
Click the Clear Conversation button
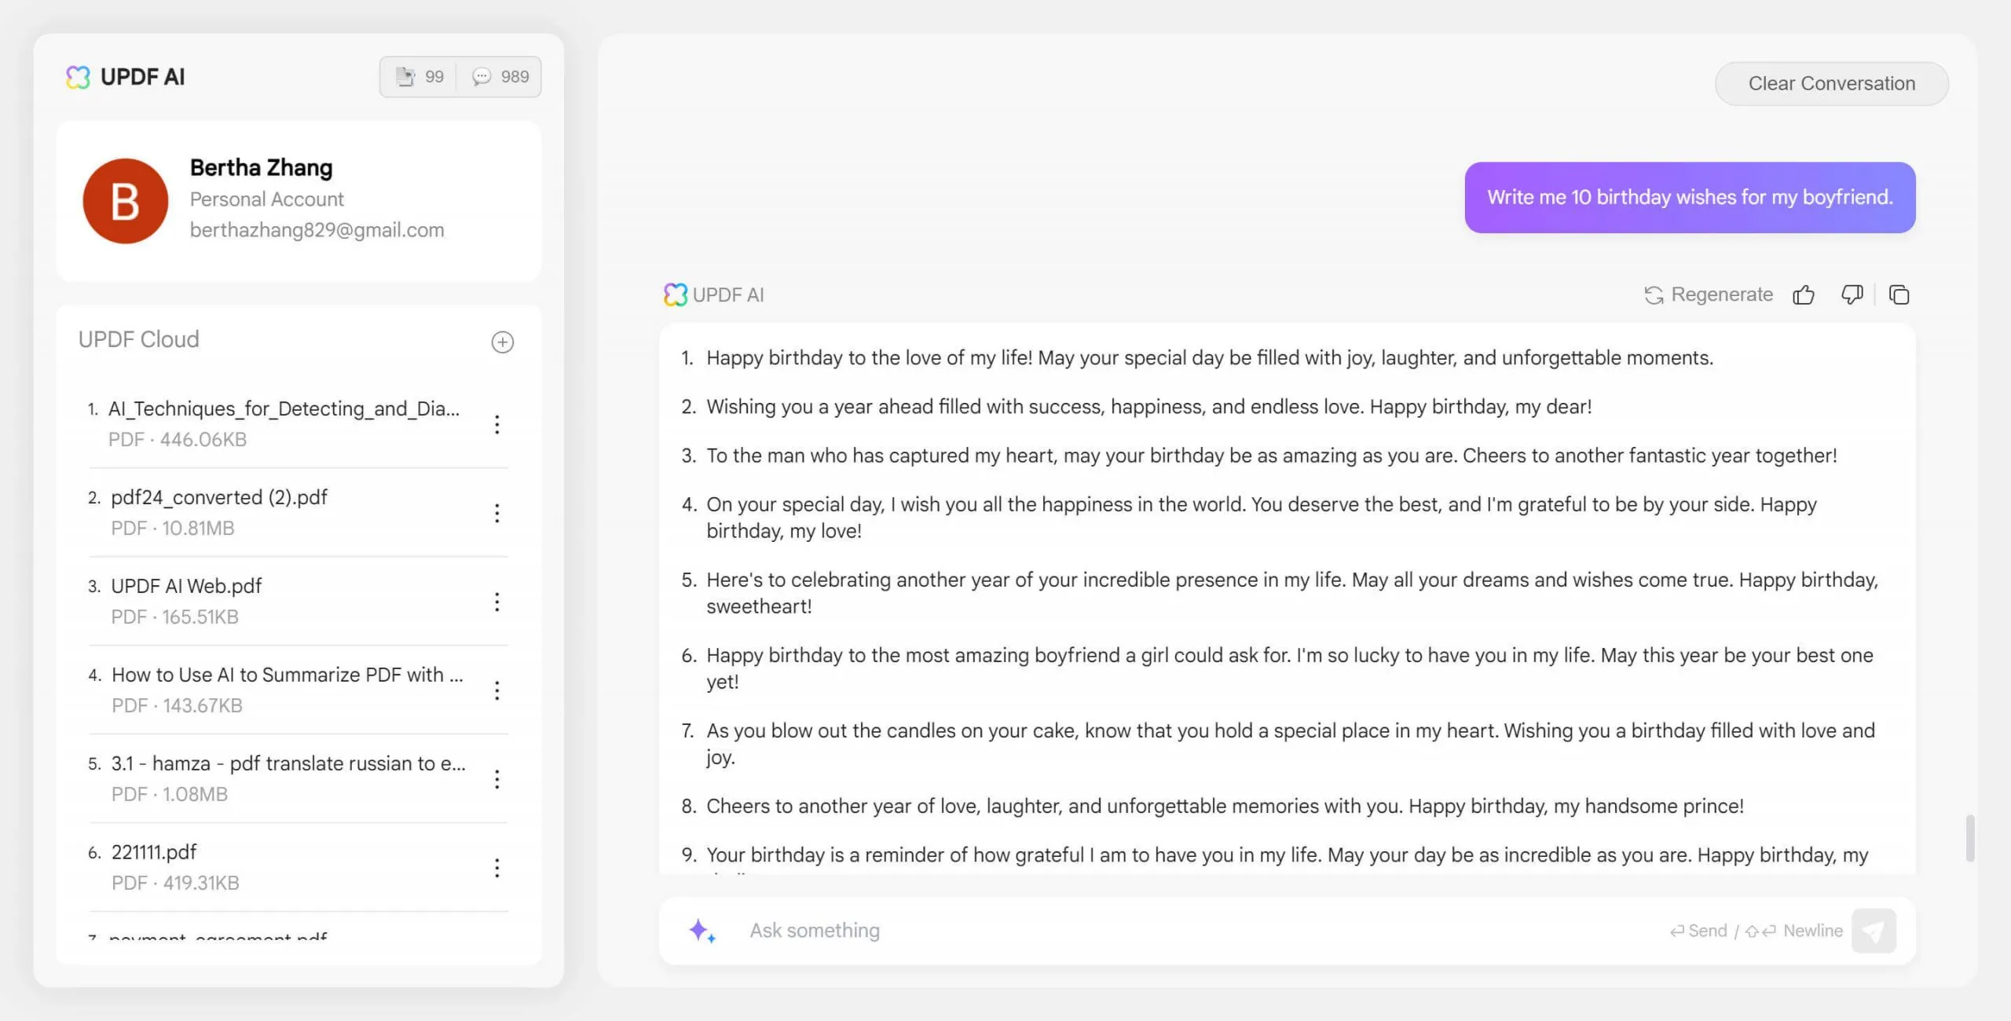1833,82
